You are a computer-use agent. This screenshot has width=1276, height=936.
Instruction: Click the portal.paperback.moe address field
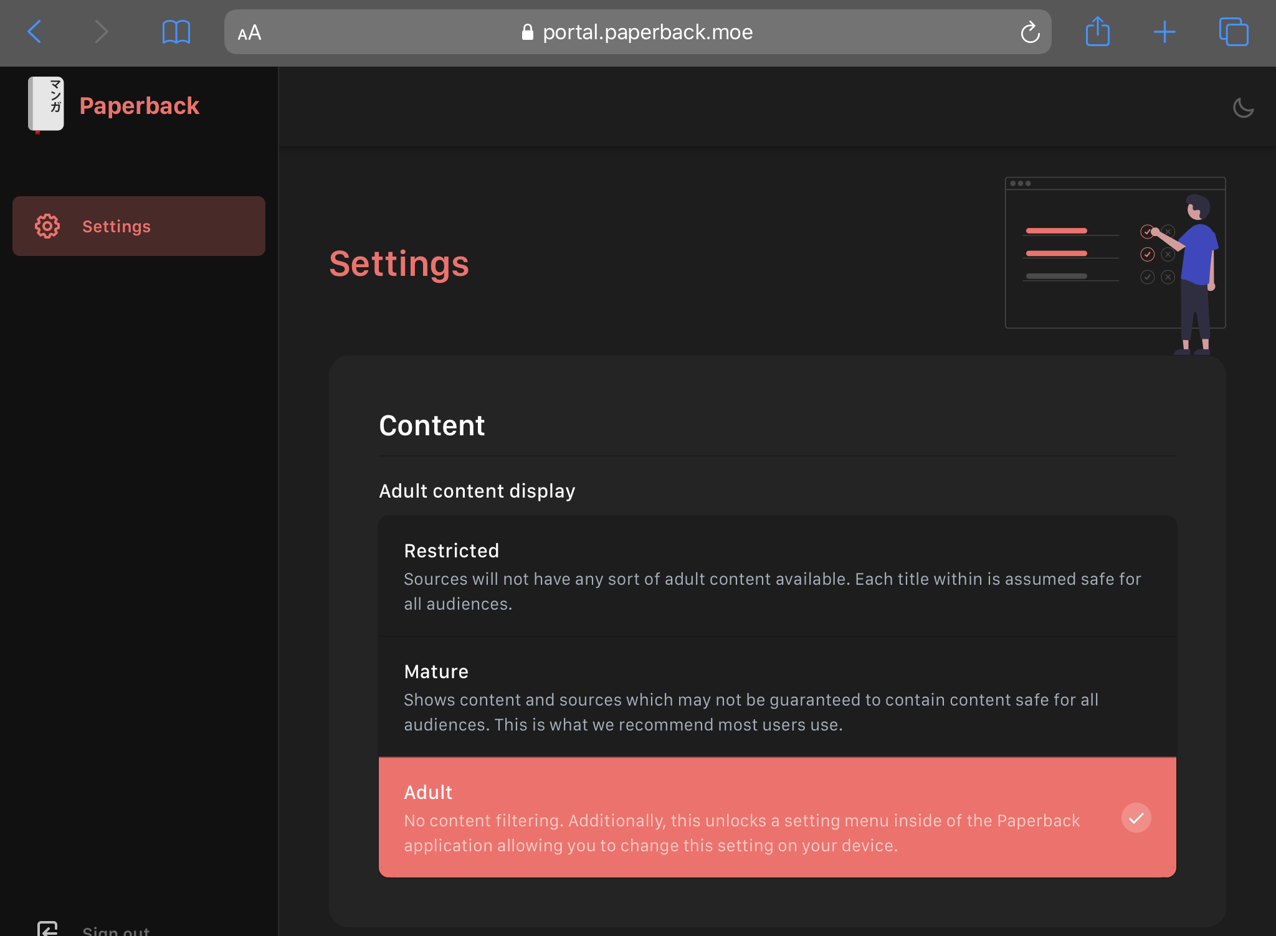[x=637, y=32]
